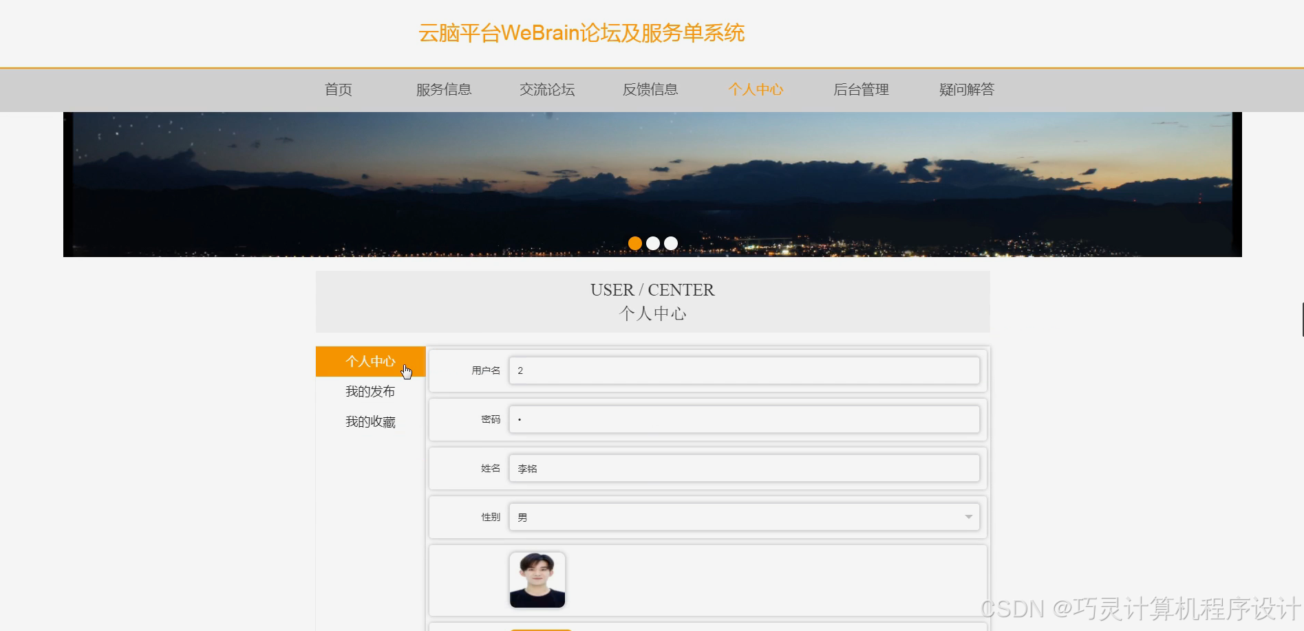Switch to the second carousel slide dot
The height and width of the screenshot is (631, 1304).
coord(652,243)
